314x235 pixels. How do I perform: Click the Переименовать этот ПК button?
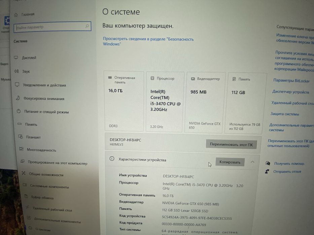point(231,144)
